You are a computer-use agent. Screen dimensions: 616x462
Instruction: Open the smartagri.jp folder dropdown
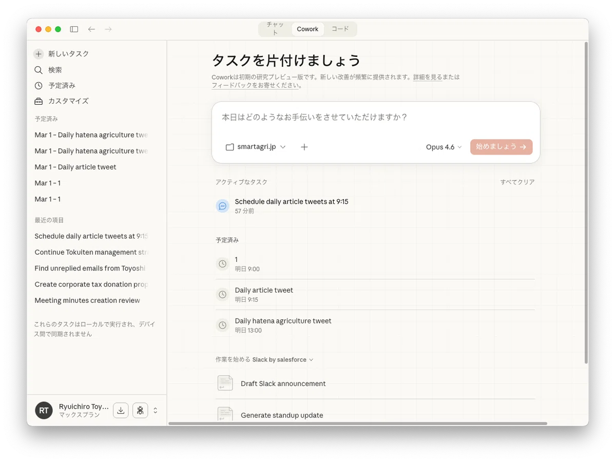[x=256, y=147]
